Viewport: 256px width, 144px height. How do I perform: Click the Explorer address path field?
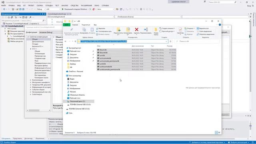(x=122, y=42)
